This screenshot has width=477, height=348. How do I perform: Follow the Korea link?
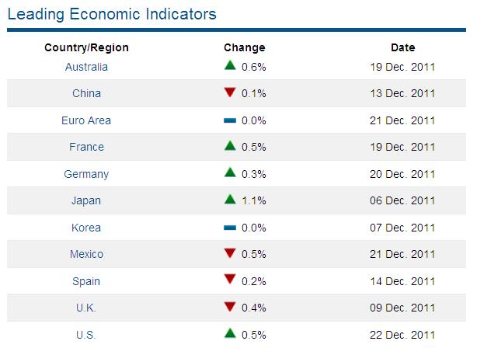pos(86,228)
